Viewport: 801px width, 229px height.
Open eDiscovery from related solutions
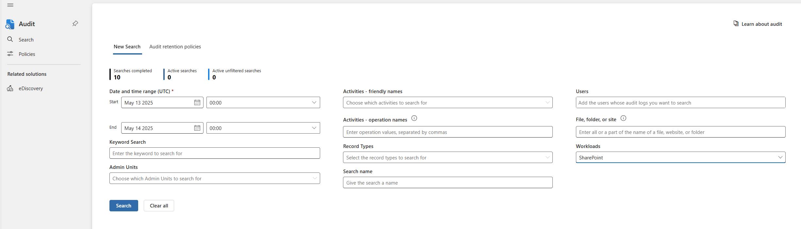[x=31, y=89]
